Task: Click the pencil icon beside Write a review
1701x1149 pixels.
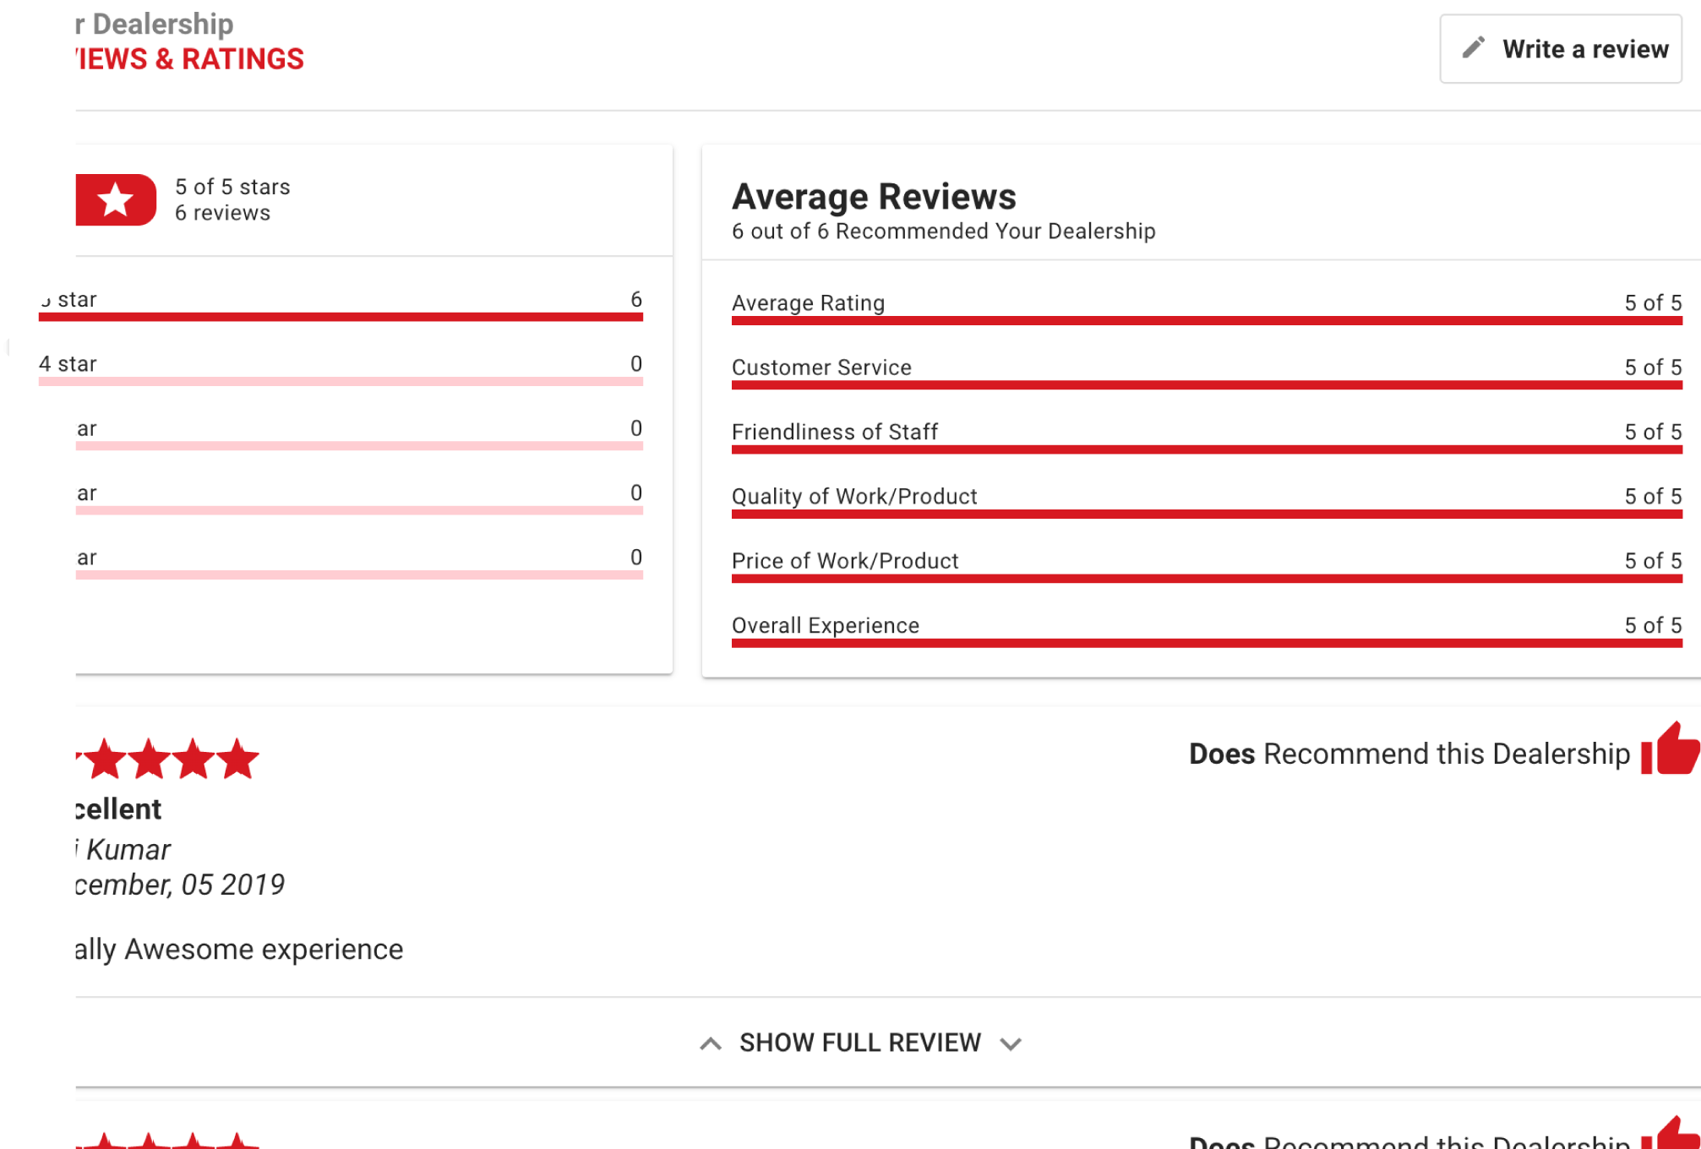Action: pos(1473,48)
